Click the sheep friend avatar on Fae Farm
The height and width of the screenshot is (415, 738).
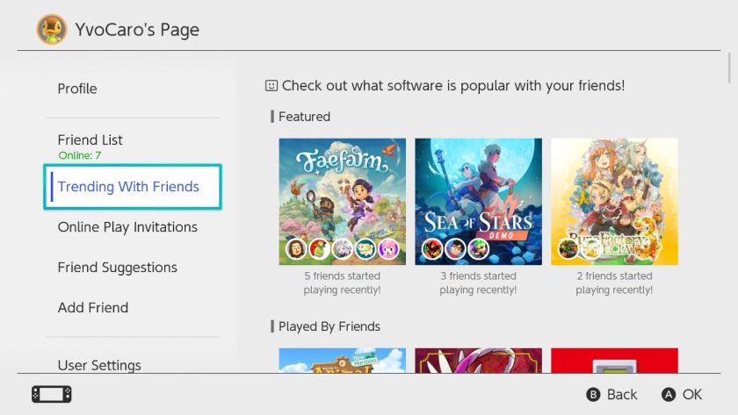point(365,249)
